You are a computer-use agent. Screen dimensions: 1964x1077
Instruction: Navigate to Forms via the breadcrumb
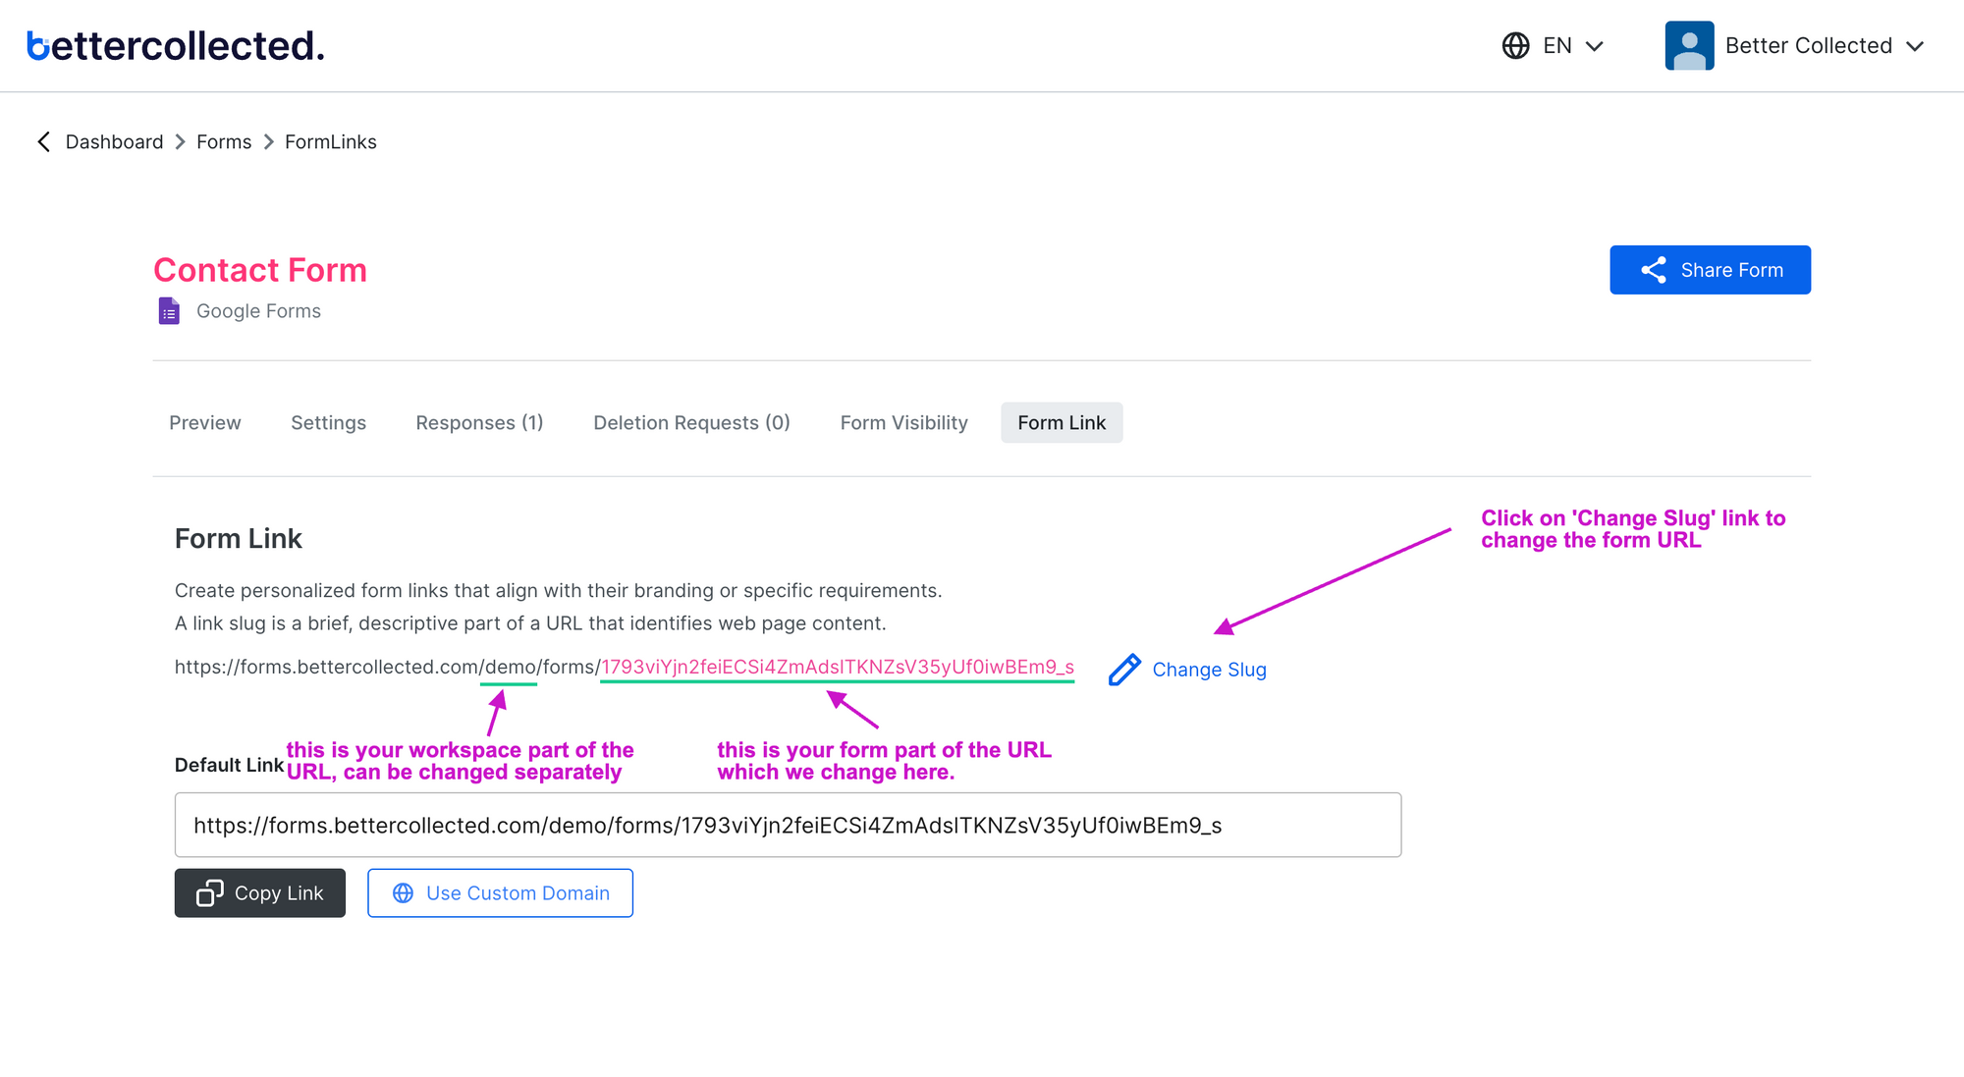pyautogui.click(x=223, y=141)
